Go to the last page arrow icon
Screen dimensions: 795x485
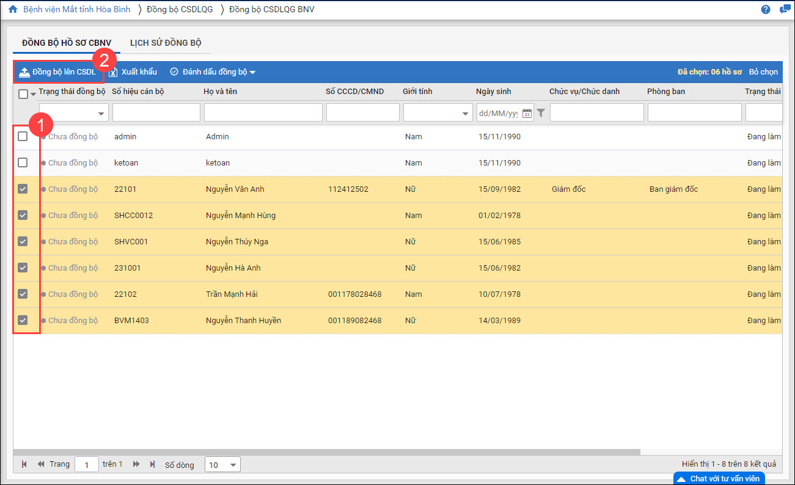tap(152, 464)
